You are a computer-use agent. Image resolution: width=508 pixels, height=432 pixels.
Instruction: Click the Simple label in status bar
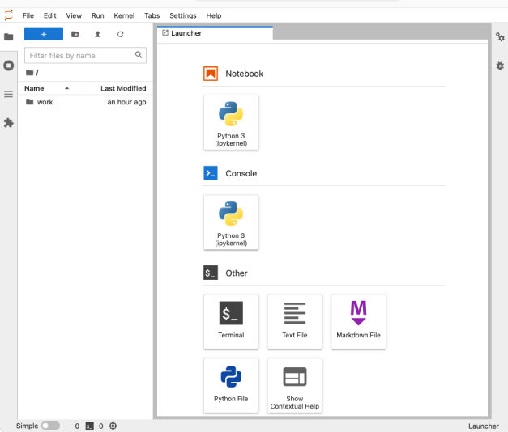(x=28, y=426)
